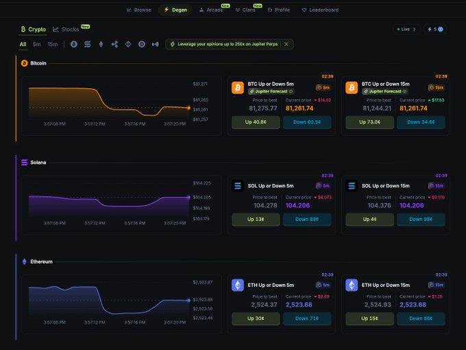The width and height of the screenshot is (466, 350).
Task: Click the Ethereum price chart
Action: coord(121,304)
